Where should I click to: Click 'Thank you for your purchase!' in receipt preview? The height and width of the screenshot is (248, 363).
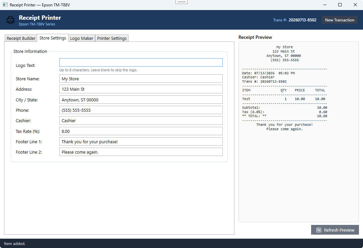point(285,125)
